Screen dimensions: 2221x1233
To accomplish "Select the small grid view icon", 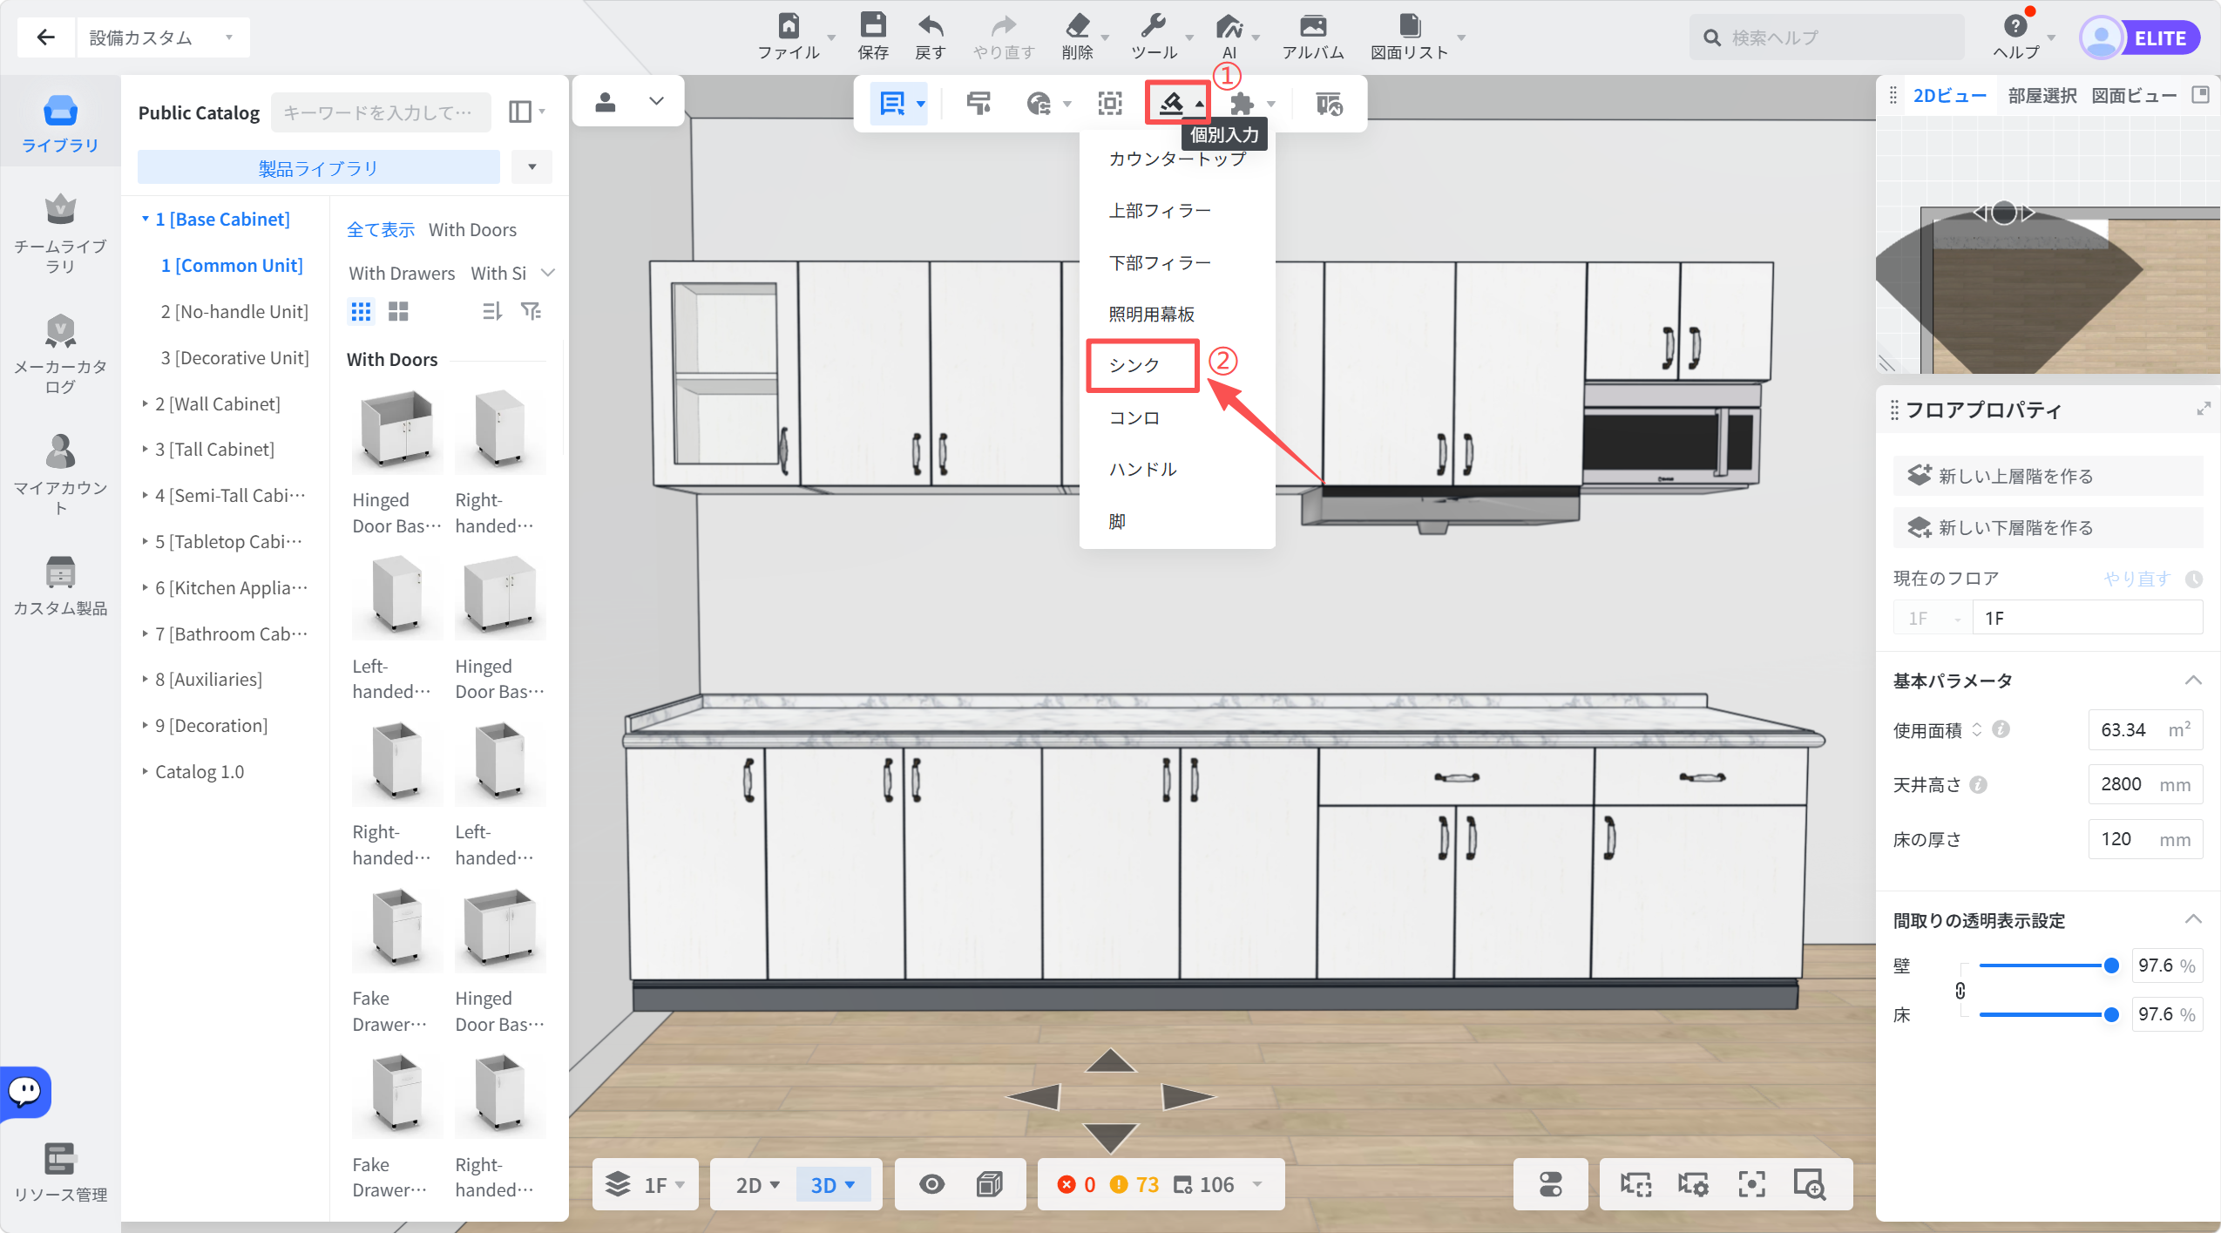I will (x=361, y=311).
